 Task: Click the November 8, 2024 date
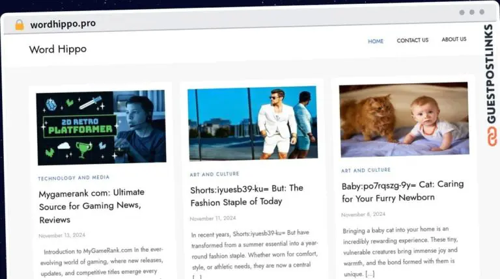[363, 215]
